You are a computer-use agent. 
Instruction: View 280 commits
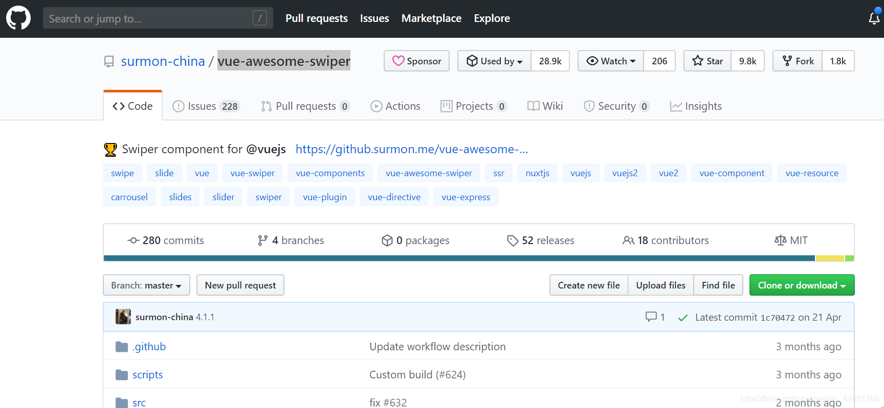click(x=166, y=241)
